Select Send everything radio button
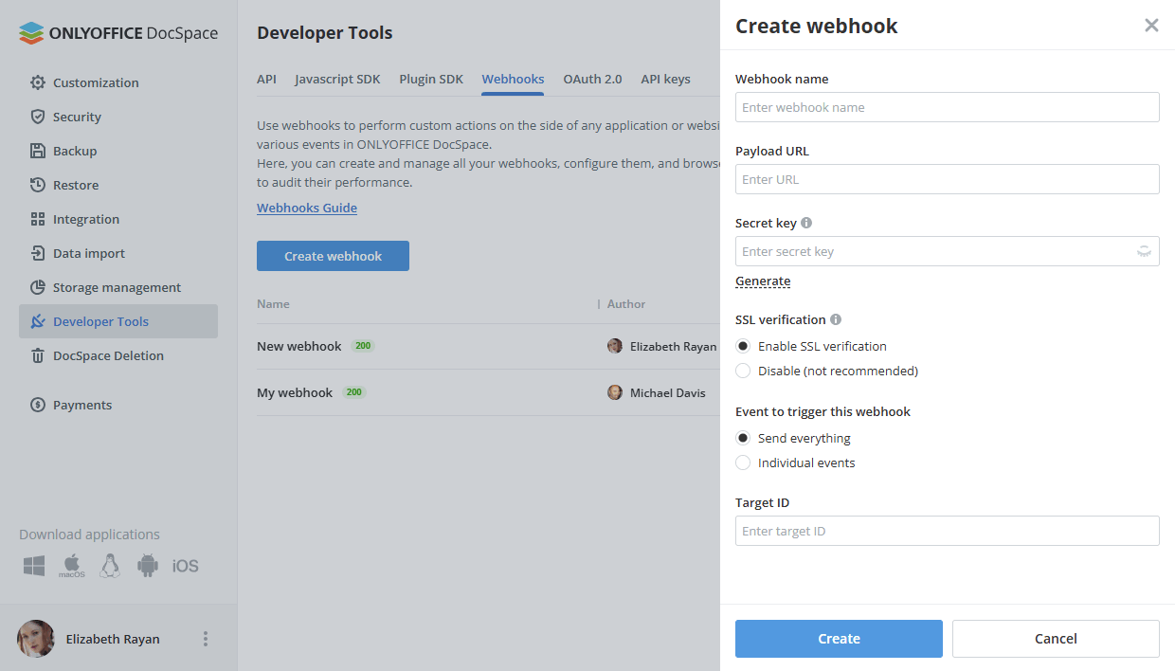 pos(743,438)
